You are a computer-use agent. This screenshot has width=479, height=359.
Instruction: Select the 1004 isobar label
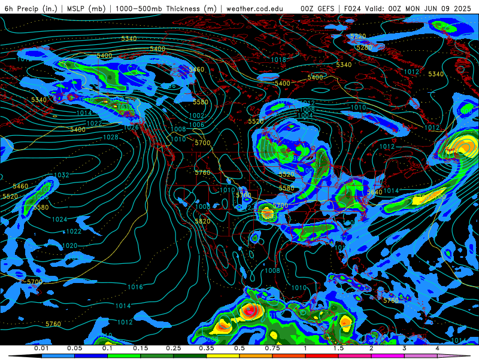(305, 115)
